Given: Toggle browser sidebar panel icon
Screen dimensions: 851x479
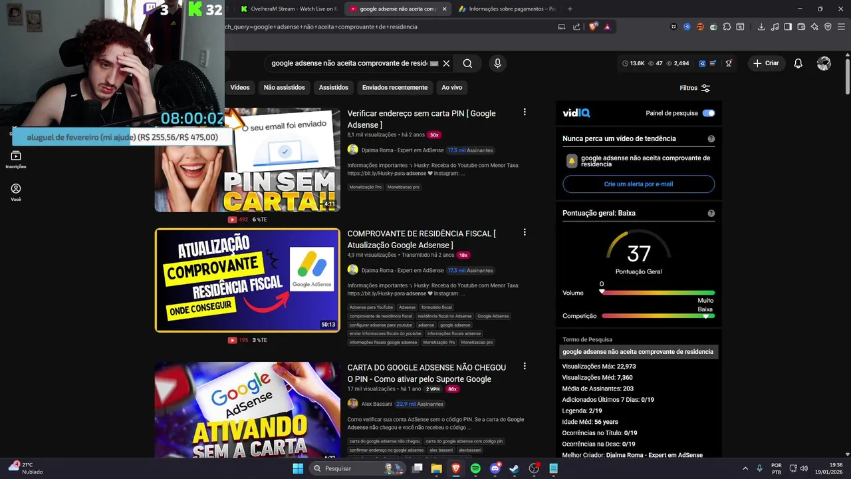Looking at the screenshot, I should pos(788,27).
